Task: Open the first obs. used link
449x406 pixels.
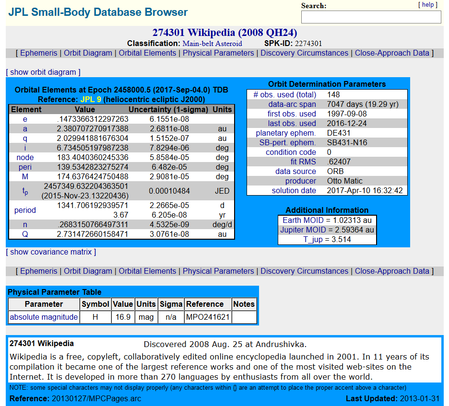Action: click(x=292, y=114)
